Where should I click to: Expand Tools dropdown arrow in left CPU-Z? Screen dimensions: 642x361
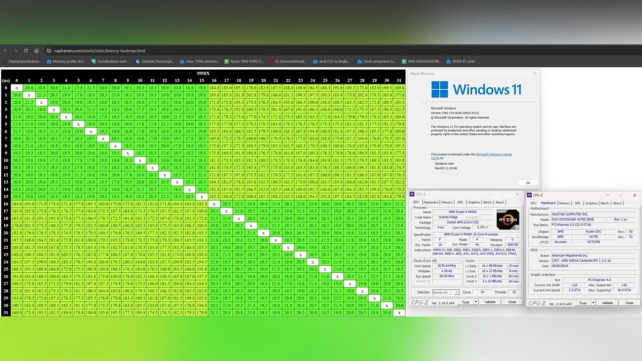[476, 302]
